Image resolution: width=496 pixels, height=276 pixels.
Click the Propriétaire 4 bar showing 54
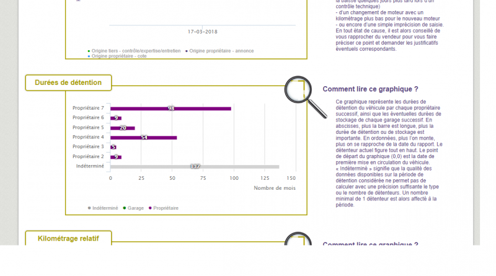pos(143,138)
